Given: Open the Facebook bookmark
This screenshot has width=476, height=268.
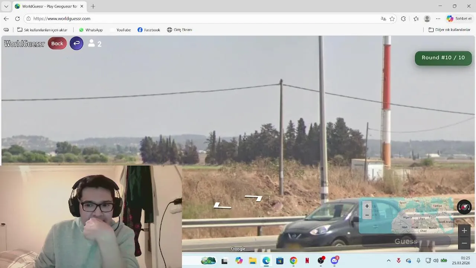Looking at the screenshot, I should coord(149,30).
